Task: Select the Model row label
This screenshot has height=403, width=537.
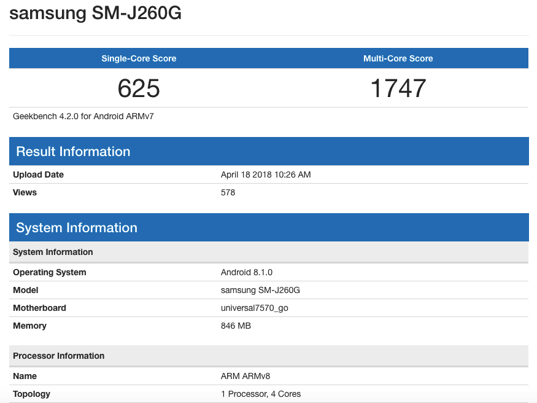Action: coord(26,290)
